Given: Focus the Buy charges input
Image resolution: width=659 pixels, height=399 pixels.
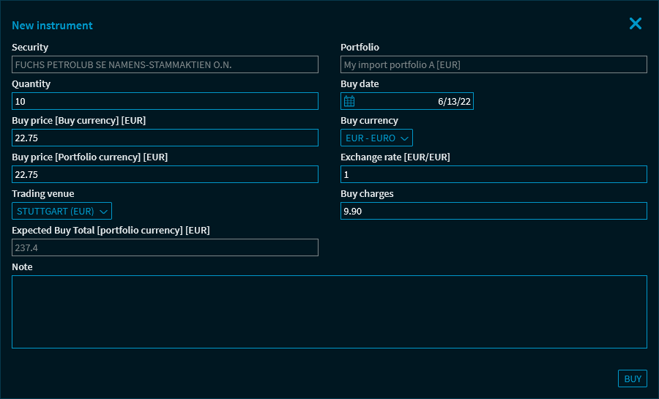Looking at the screenshot, I should click(x=494, y=212).
